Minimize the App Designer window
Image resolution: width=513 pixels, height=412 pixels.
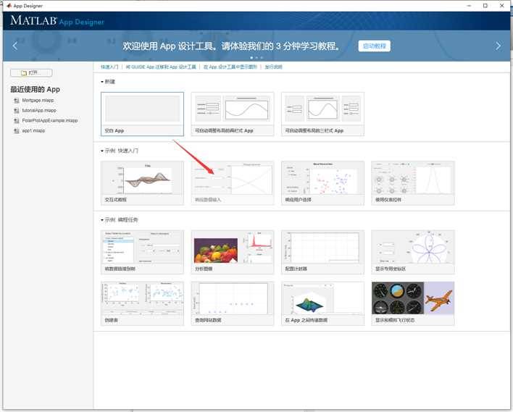click(x=469, y=6)
